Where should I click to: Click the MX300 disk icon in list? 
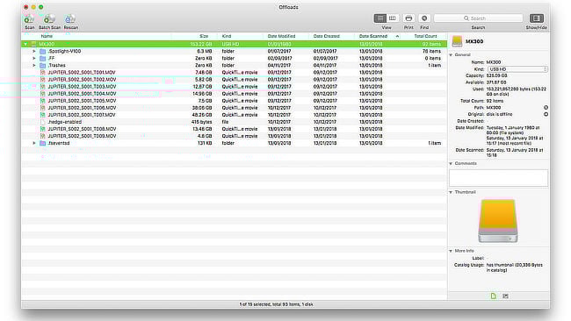[34, 44]
